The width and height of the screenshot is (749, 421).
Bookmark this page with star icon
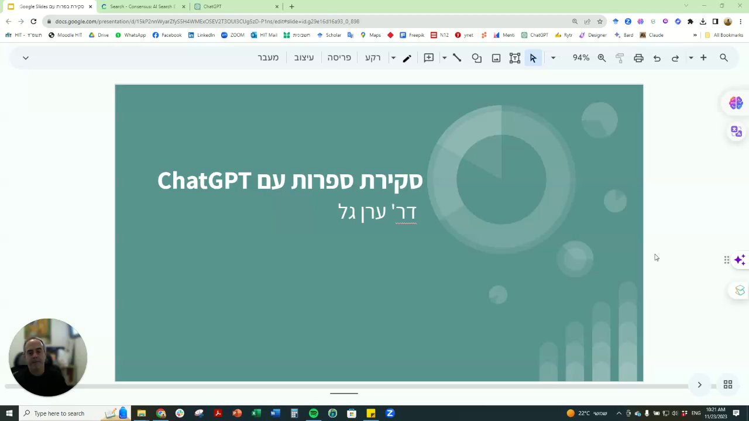tap(600, 22)
